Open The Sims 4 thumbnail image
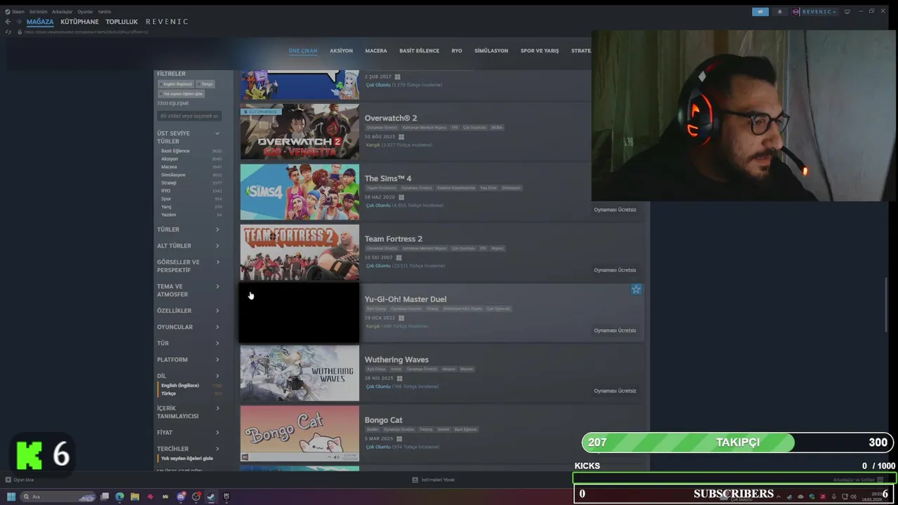Viewport: 898px width, 505px height. [300, 192]
